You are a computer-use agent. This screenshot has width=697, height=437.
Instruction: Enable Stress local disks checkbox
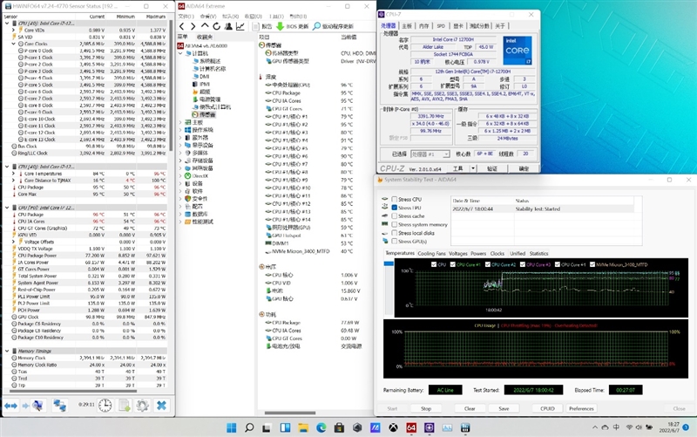[x=395, y=233]
